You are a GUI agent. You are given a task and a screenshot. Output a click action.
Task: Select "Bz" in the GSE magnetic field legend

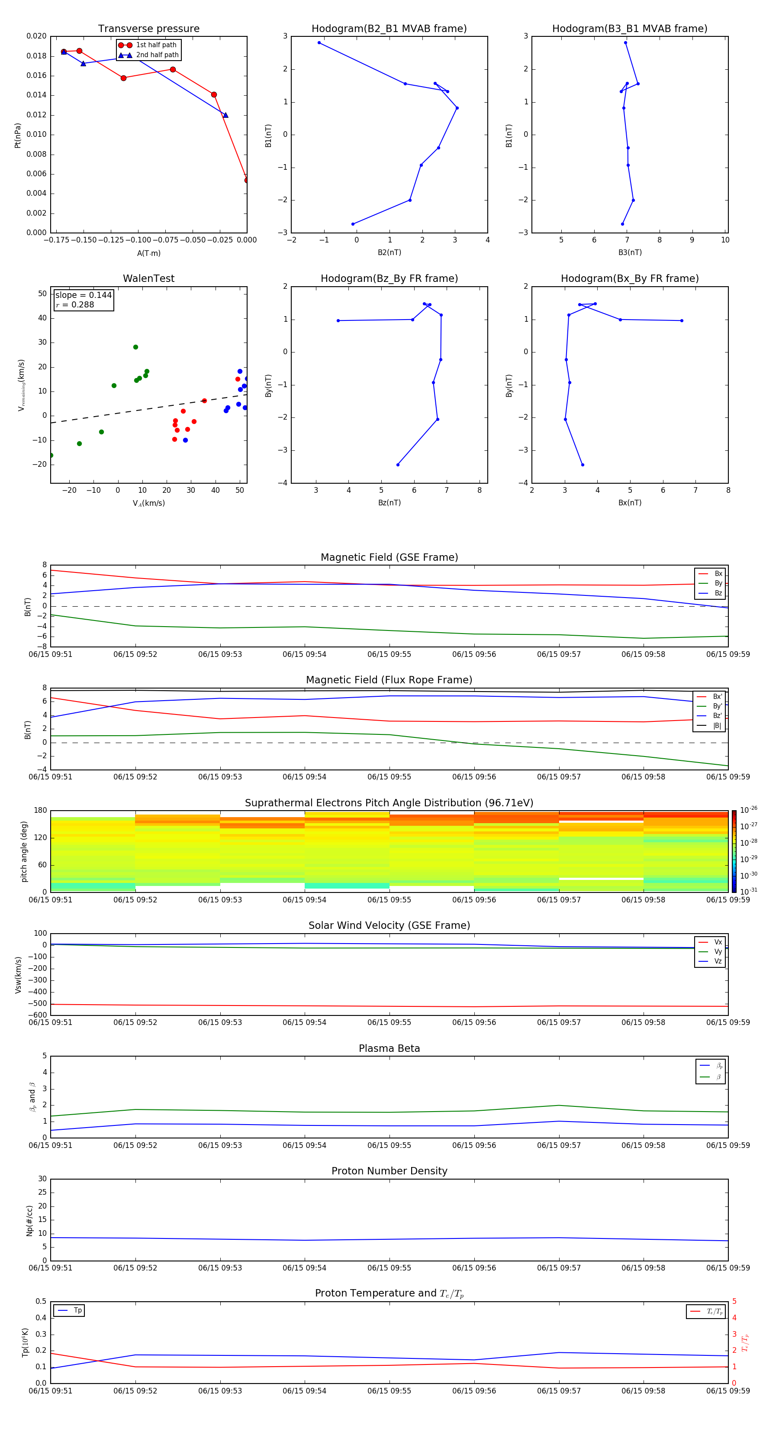(x=710, y=593)
